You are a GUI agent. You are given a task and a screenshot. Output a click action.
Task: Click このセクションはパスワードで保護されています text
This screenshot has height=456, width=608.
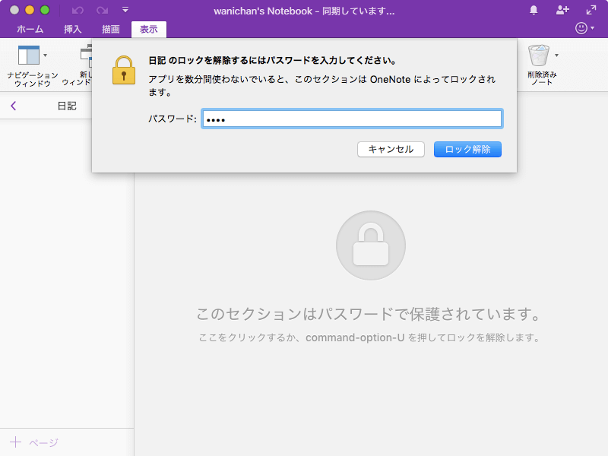point(369,314)
